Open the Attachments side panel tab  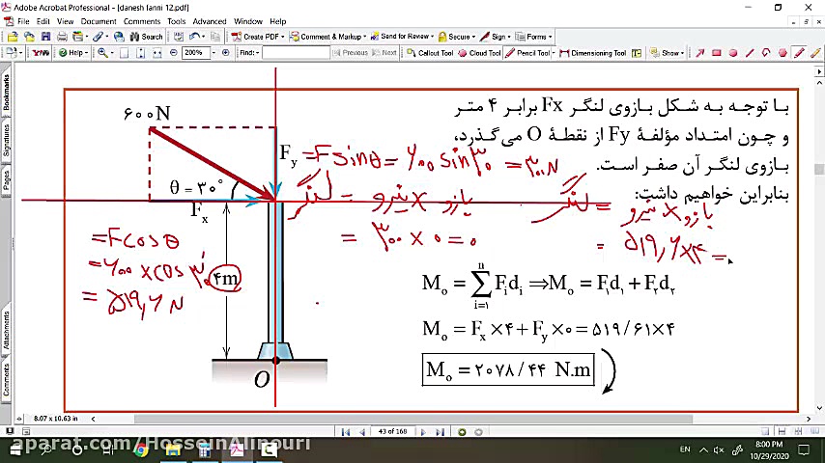pyautogui.click(x=6, y=330)
